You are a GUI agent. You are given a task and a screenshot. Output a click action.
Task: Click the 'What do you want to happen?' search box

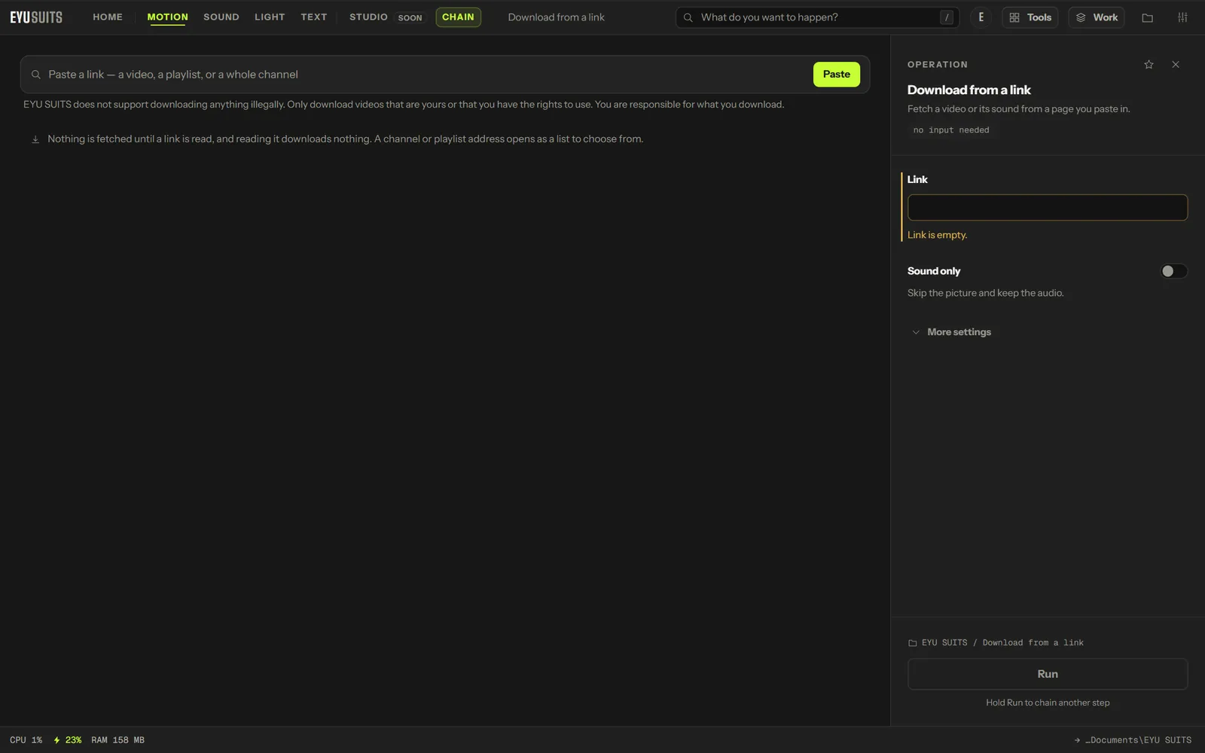point(817,17)
